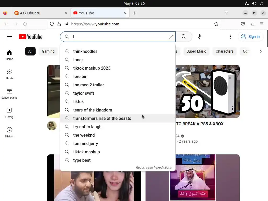The height and width of the screenshot is (201, 268).
Task: Select the Gaming filter chip
Action: 48,51
